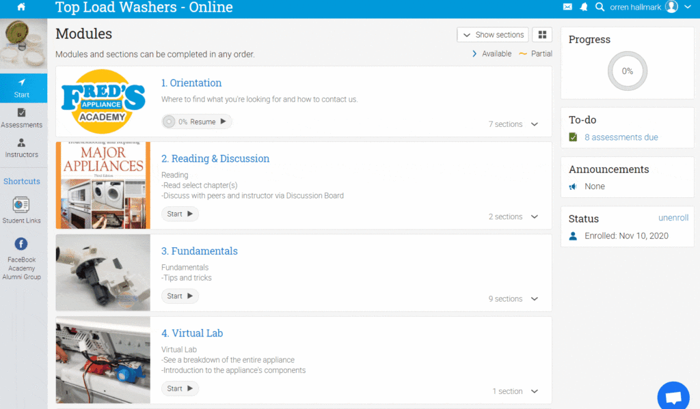Image resolution: width=700 pixels, height=409 pixels.
Task: Open the notifications bell
Action: [584, 7]
